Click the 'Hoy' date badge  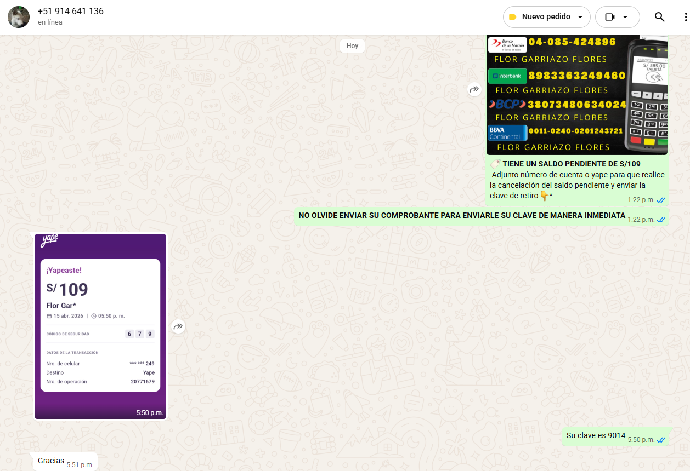tap(352, 46)
